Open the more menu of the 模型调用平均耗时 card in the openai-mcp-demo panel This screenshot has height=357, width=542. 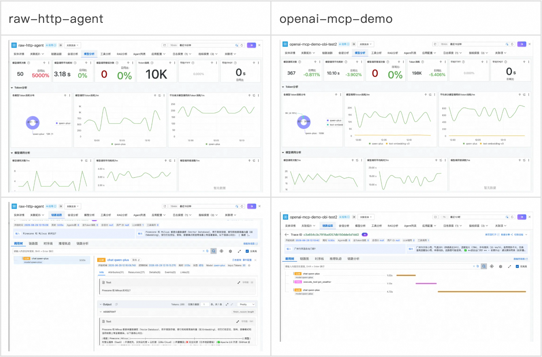click(361, 62)
